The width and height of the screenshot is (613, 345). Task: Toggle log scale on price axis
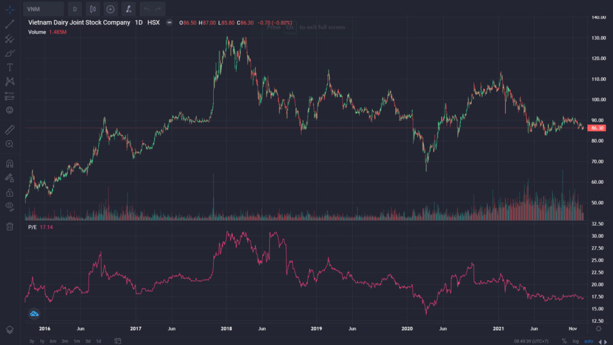575,341
